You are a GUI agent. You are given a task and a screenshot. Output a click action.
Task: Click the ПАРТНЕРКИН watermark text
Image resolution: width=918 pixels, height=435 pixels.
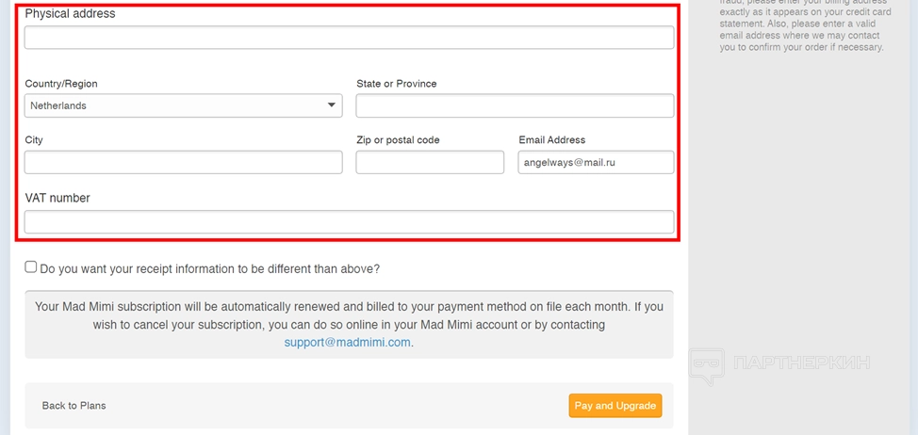[x=801, y=363]
